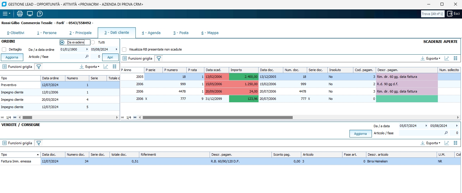This screenshot has height=193, width=462.
Task: Open the hamburger menu dropdown
Action: click(x=6, y=14)
